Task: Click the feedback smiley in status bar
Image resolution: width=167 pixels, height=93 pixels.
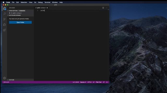Action: [x=104, y=82]
